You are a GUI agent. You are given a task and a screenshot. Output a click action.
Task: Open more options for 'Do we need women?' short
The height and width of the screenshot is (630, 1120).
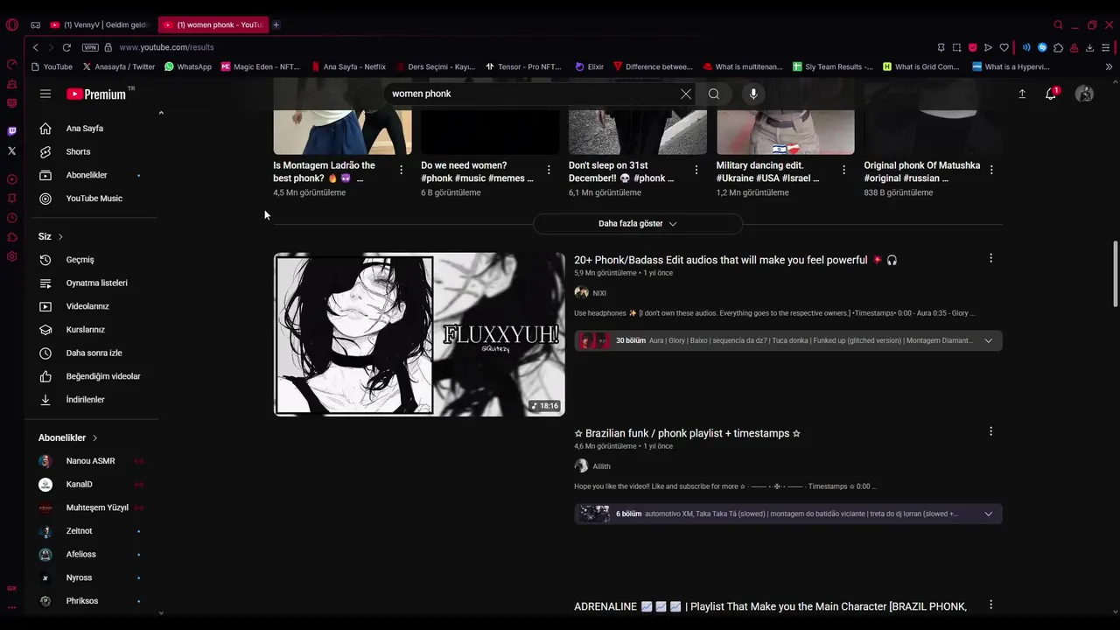pyautogui.click(x=549, y=170)
